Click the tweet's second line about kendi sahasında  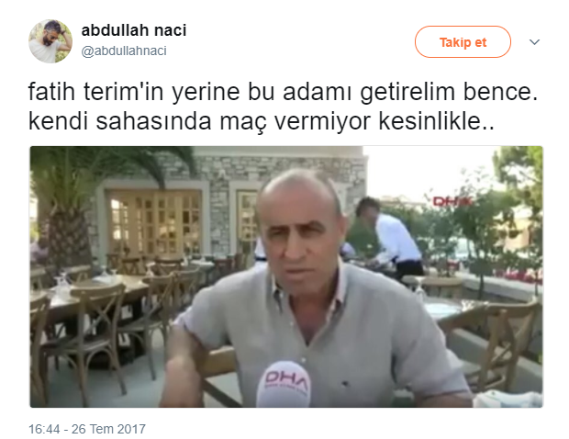coord(261,121)
